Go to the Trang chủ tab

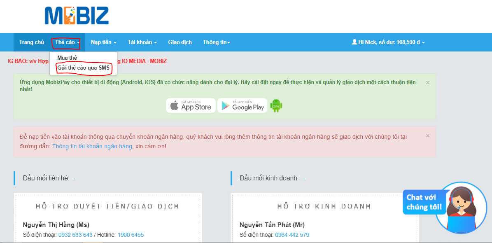tap(31, 42)
